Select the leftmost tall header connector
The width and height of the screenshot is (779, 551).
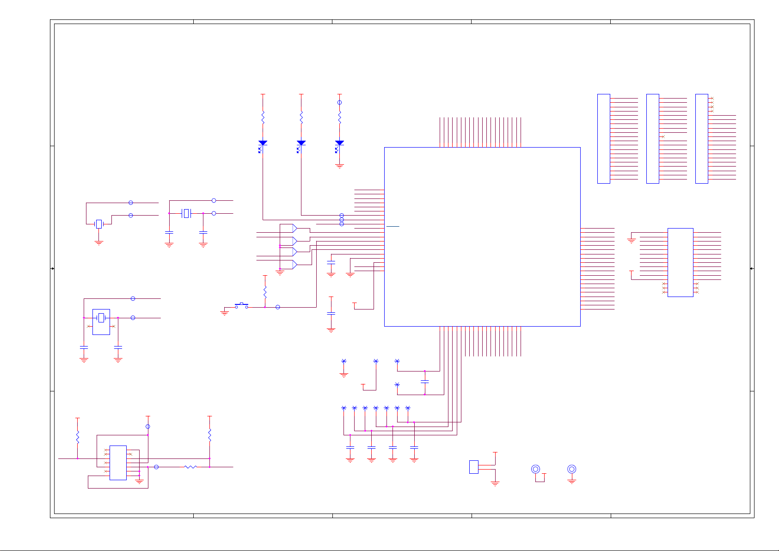(604, 139)
